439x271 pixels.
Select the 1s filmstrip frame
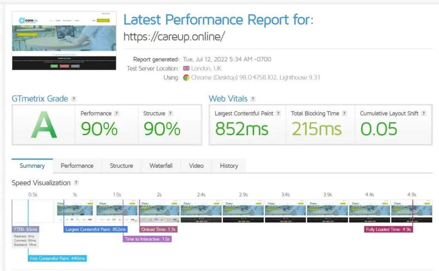point(75,211)
